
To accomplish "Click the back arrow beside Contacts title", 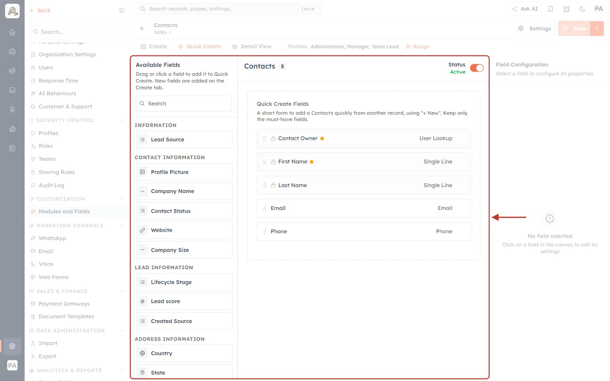I will tap(142, 28).
